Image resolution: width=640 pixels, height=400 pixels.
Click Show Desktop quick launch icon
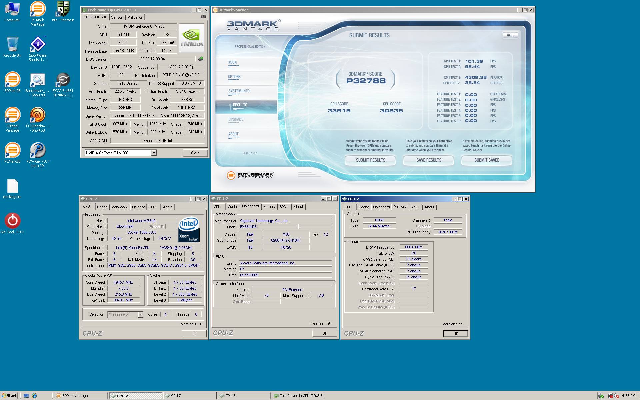pyautogui.click(x=26, y=396)
